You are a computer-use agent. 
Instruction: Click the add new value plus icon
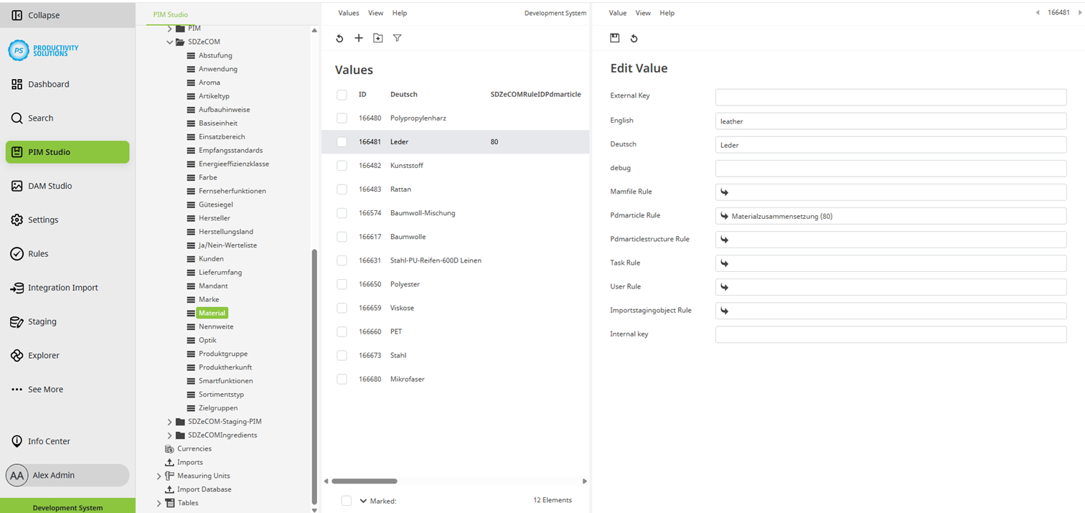tap(359, 38)
